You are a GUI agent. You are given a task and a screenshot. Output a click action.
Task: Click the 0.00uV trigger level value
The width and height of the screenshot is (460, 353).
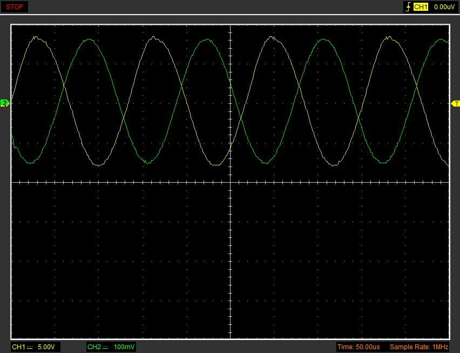click(x=444, y=7)
